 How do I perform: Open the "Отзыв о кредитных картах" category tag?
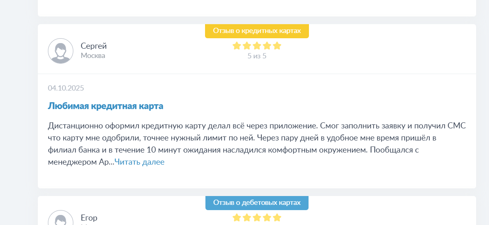[x=257, y=31]
